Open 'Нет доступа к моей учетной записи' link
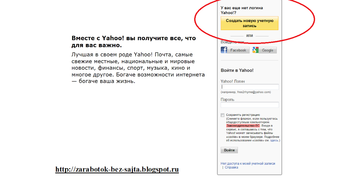This screenshot has width=348, height=182. [248, 164]
